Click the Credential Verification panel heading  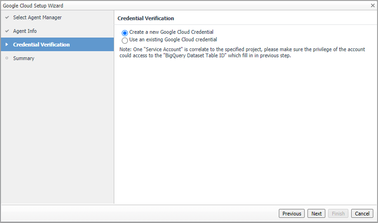tap(146, 18)
